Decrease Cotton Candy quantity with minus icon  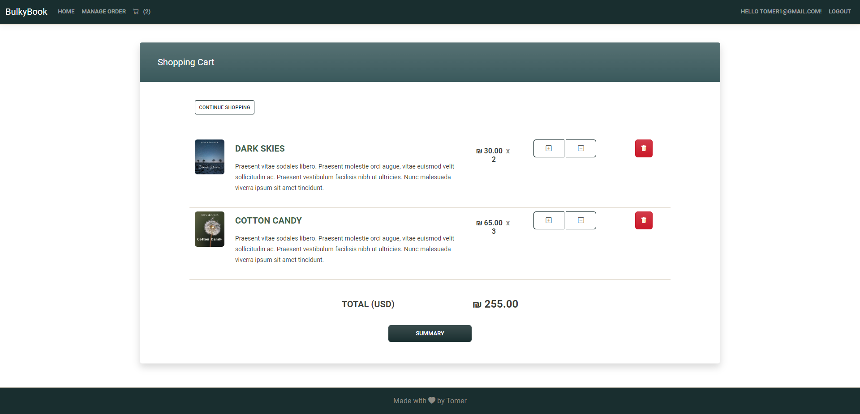click(580, 220)
